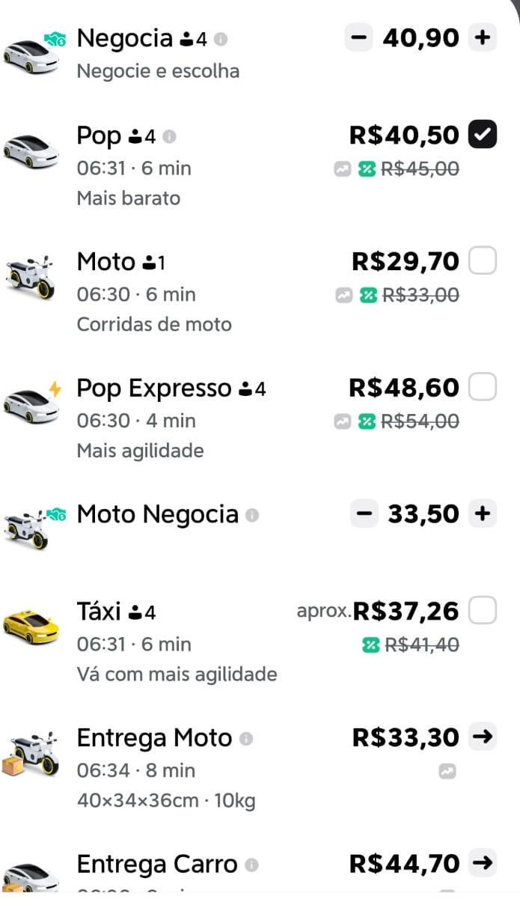The height and width of the screenshot is (902, 520).
Task: Check the Pop Expresso option box
Action: (x=483, y=388)
